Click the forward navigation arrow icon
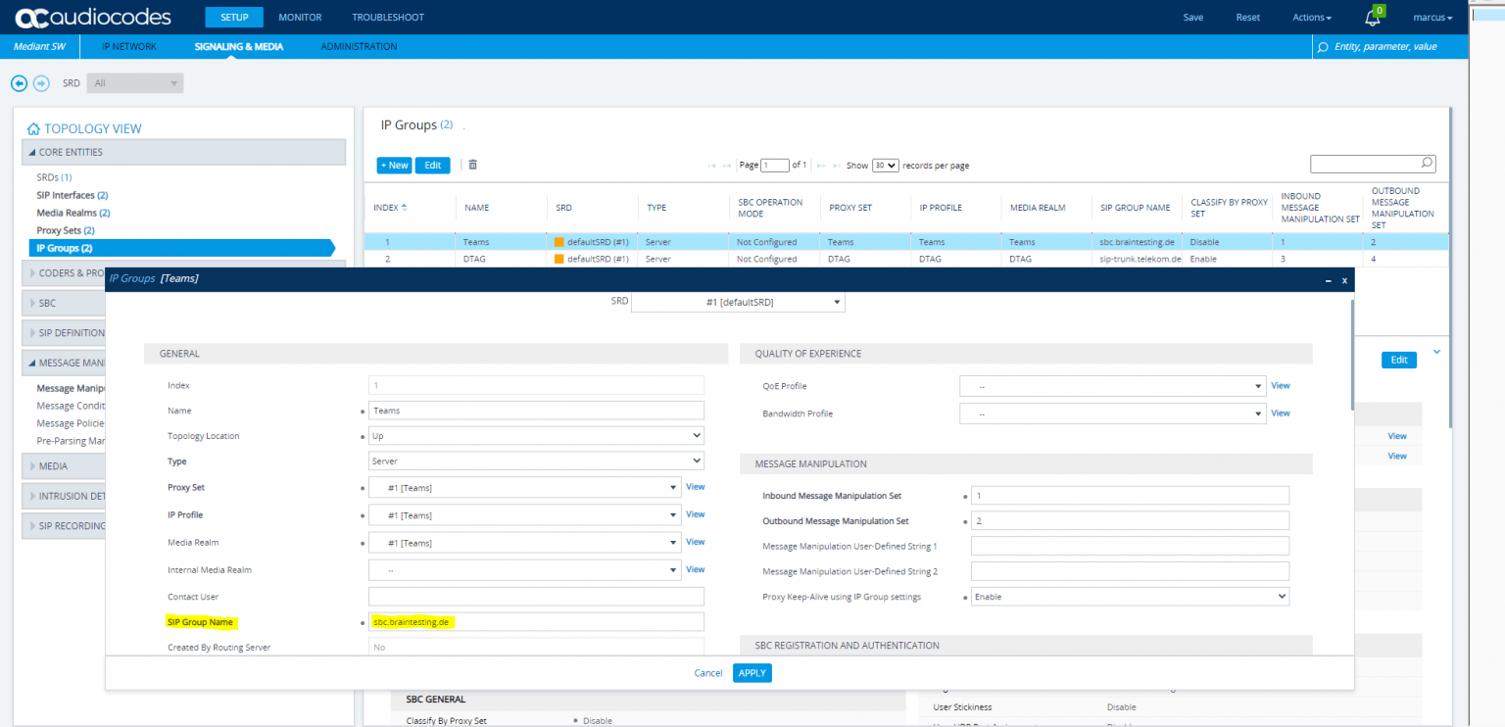The height and width of the screenshot is (727, 1505). click(41, 83)
